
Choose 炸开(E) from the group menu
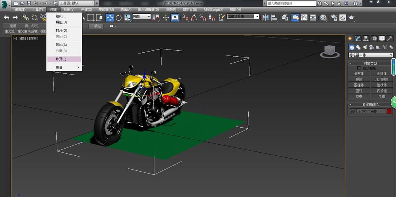61,59
